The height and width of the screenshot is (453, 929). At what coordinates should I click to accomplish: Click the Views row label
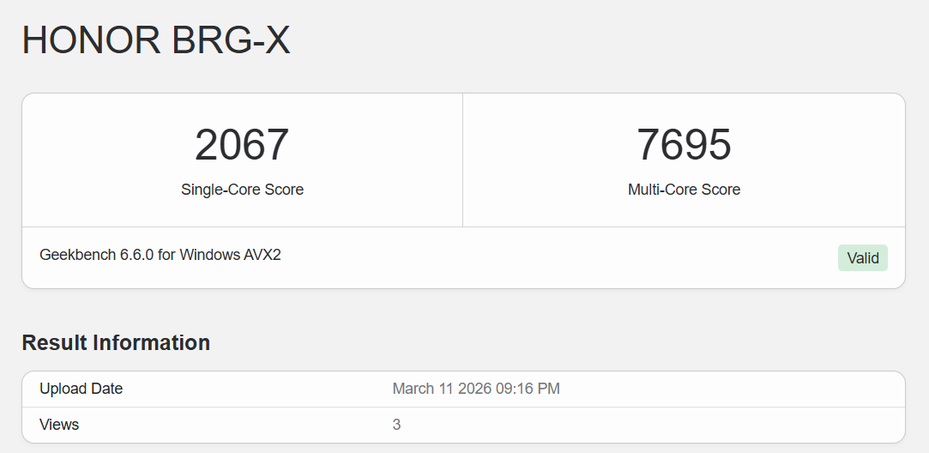(59, 425)
